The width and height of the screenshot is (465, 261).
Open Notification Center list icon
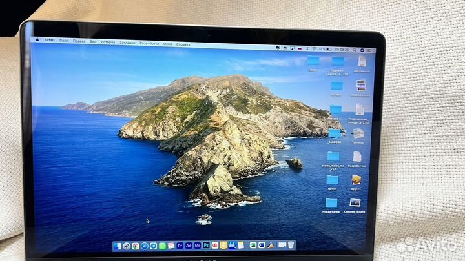(x=369, y=50)
